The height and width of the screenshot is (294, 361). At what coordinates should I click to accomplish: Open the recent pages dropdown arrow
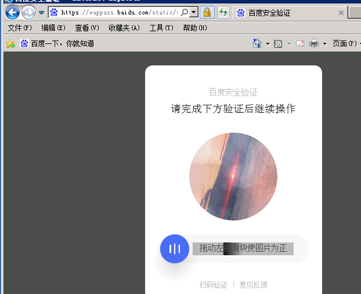(x=41, y=13)
